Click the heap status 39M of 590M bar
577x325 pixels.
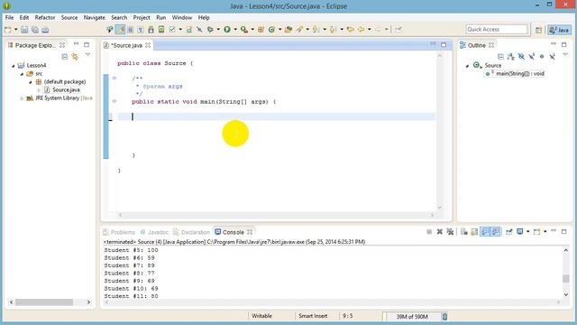tap(412, 317)
